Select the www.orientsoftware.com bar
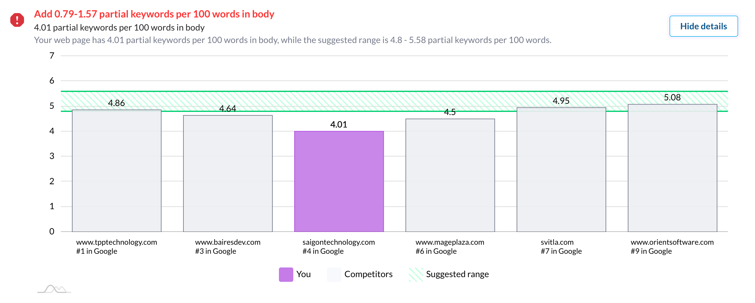This screenshot has width=755, height=303. pos(672,168)
